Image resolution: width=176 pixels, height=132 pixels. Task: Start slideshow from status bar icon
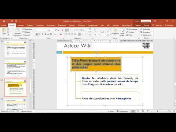click(x=147, y=111)
